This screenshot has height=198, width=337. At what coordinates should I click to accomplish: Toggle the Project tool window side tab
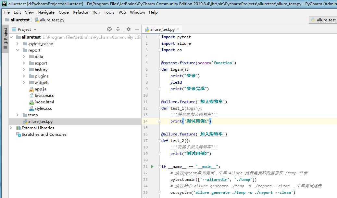[5, 39]
